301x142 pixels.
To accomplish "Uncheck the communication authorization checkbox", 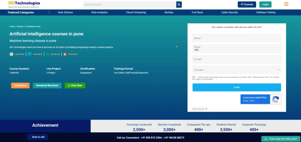I will click(x=194, y=77).
